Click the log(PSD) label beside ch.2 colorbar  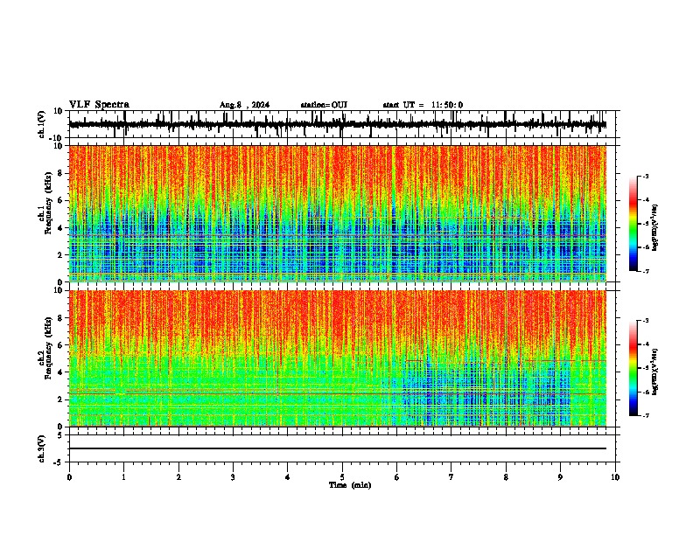(x=655, y=372)
